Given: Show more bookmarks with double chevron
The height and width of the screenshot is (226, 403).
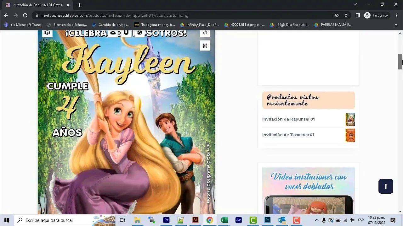Looking at the screenshot, I should pyautogui.click(x=396, y=24).
